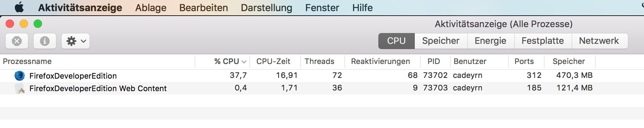Viewport: 644px width, 128px height.
Task: Sort by the PID column header
Action: coord(434,61)
